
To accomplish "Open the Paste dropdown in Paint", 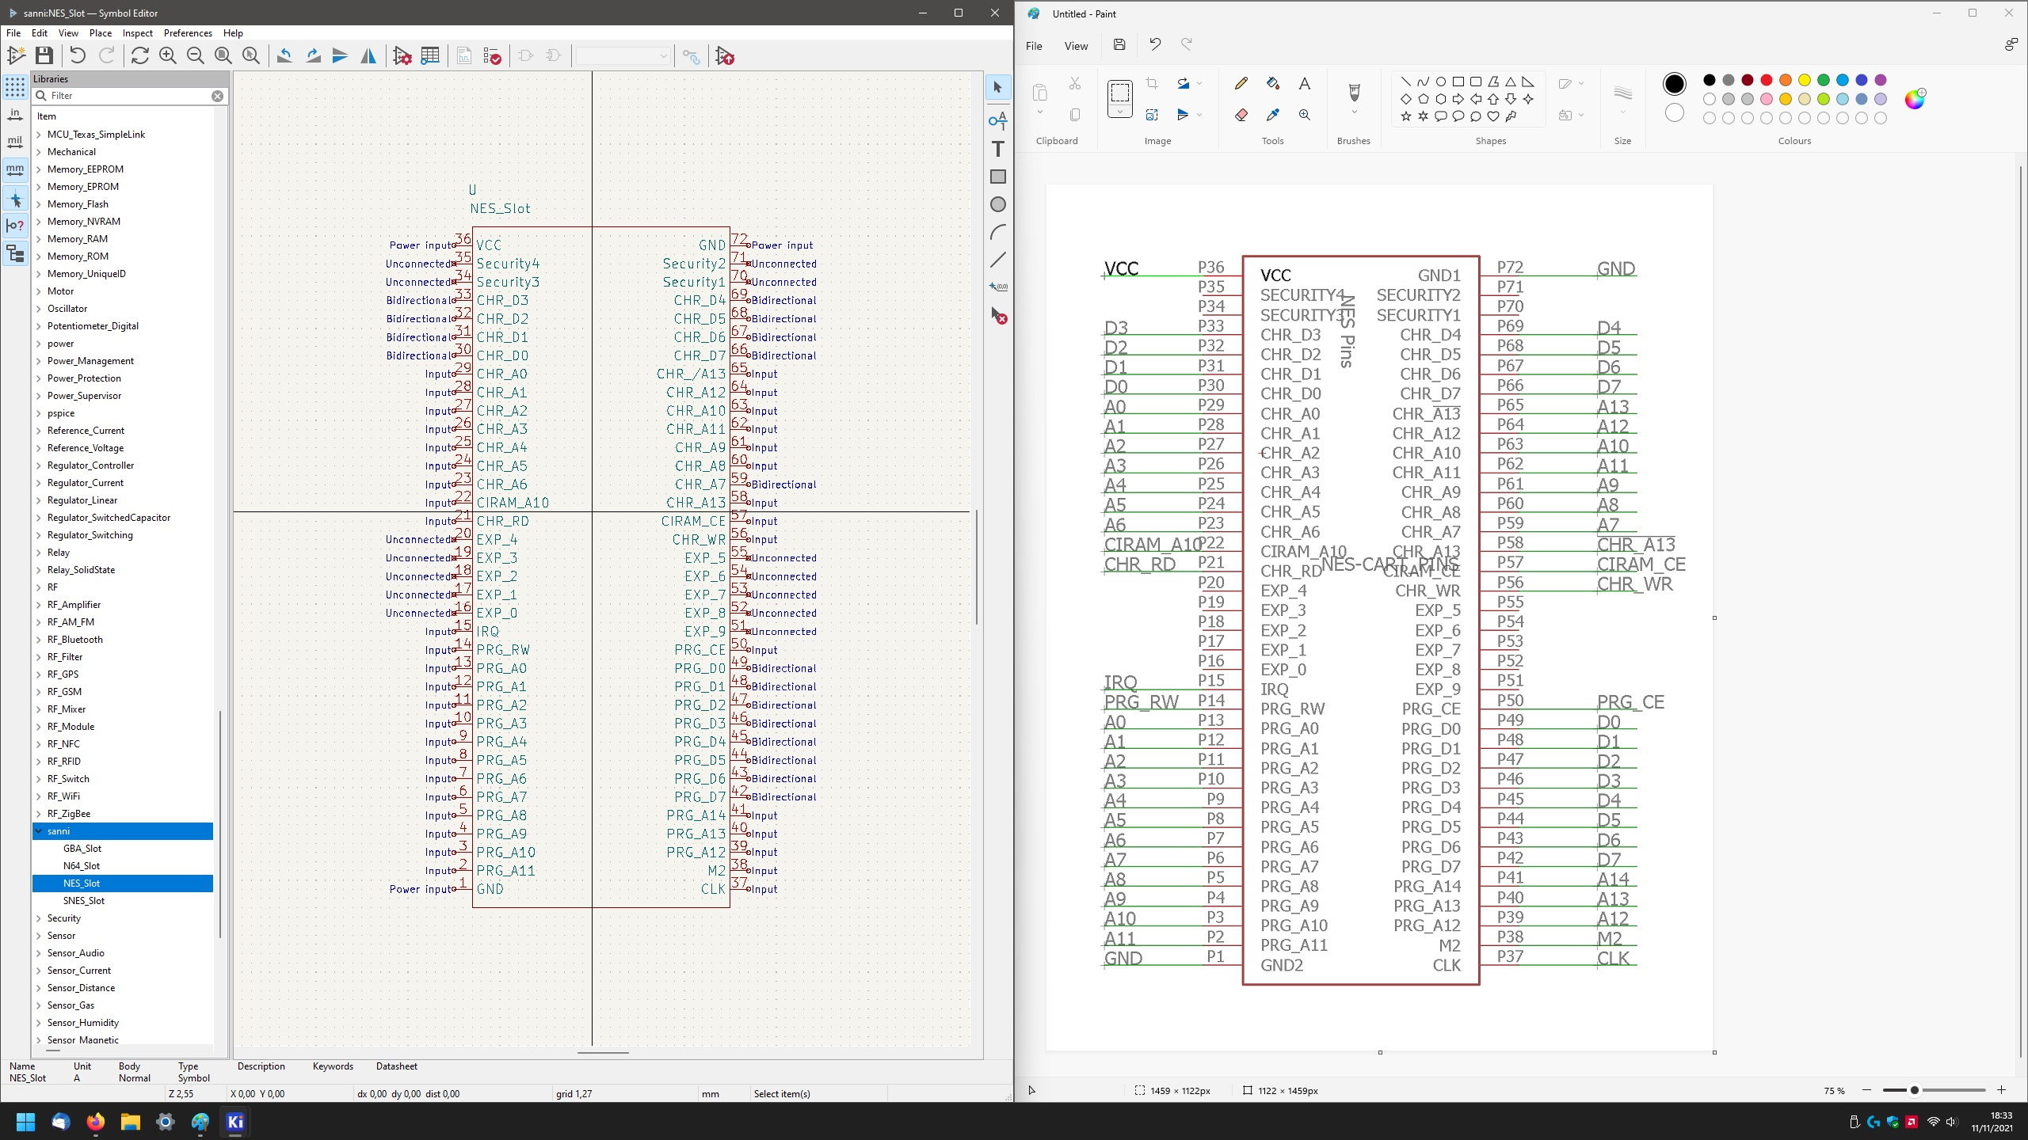I will tap(1040, 112).
